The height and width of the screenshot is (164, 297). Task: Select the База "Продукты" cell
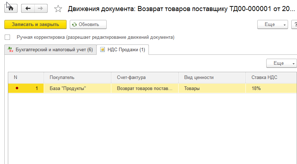point(68,88)
